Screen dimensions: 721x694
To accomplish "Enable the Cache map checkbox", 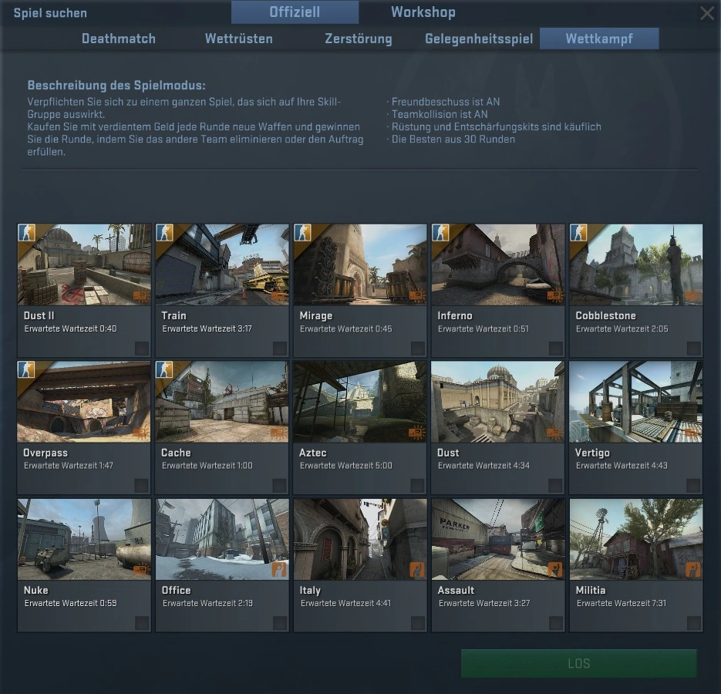I will click(279, 485).
